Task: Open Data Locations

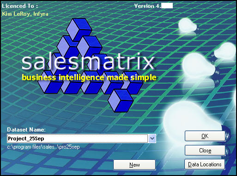Action: tap(205, 164)
